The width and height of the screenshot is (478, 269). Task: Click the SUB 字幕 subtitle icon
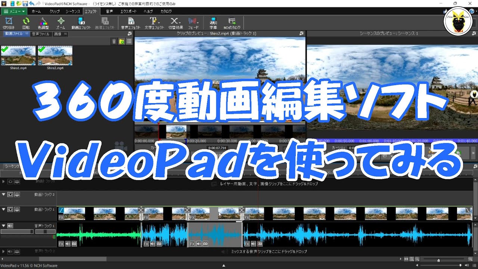213,22
